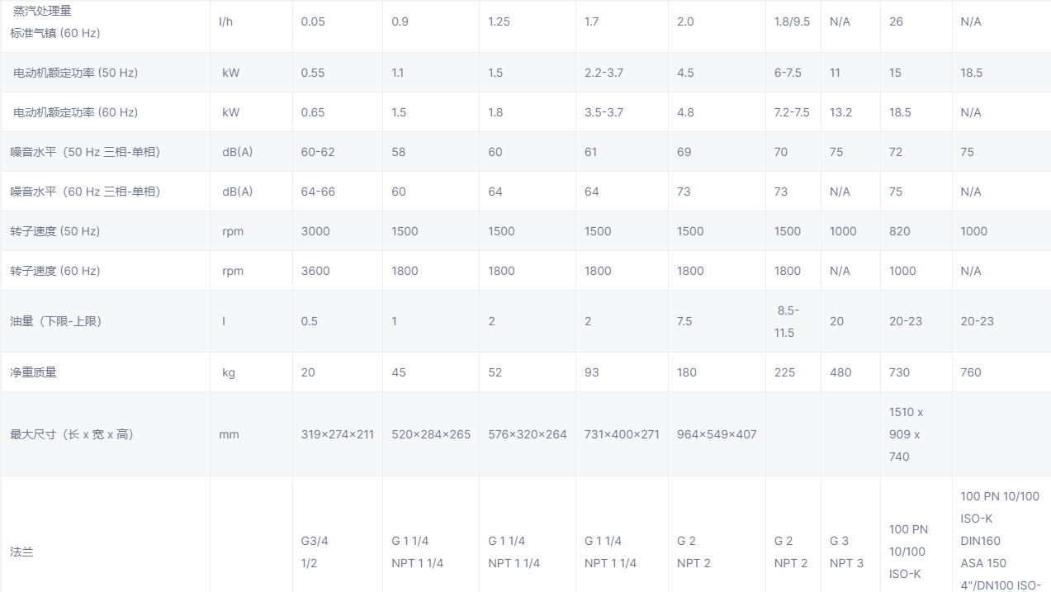Select the 13.2 kW cell
Image resolution: width=1051 pixels, height=592 pixels.
coord(840,112)
